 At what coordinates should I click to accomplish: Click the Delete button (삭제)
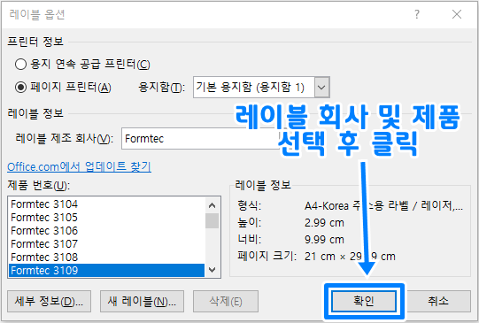click(226, 302)
